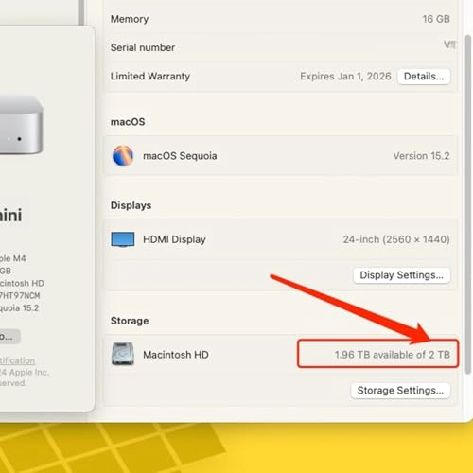Open the certification link in About window
Screen dimensions: 473x473
click(17, 360)
